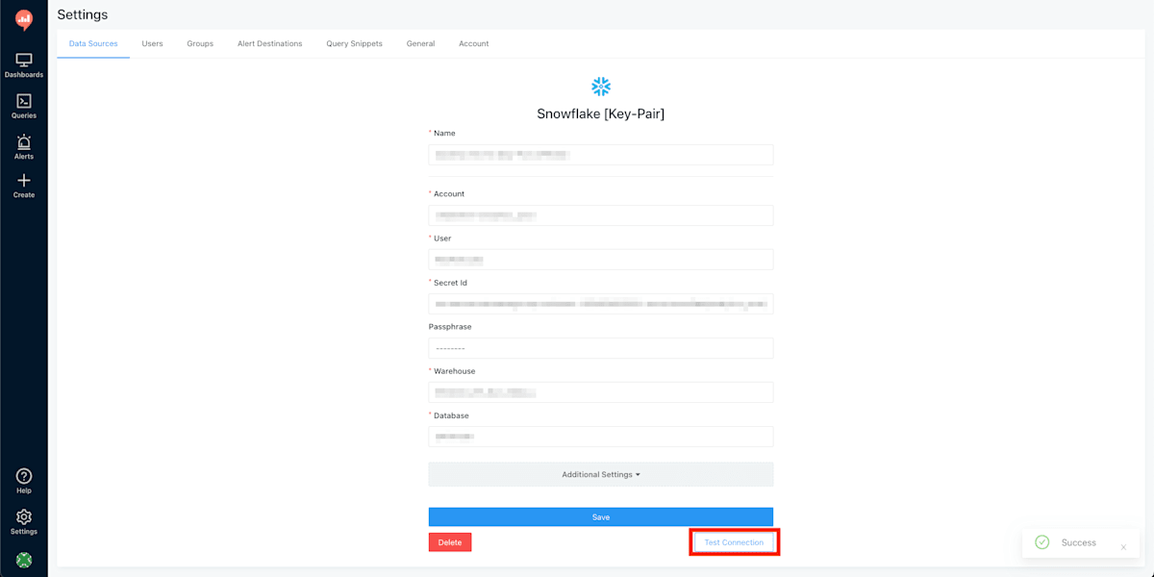Image resolution: width=1154 pixels, height=577 pixels.
Task: Focus the Warehouse input field
Action: (601, 392)
